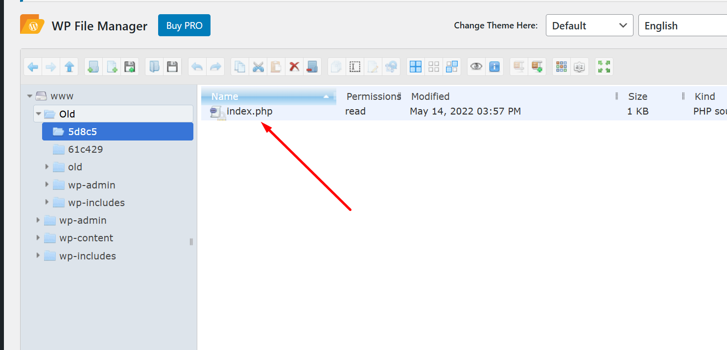Toggle fullscreen with green arrows icon
This screenshot has height=350, width=727.
[604, 67]
